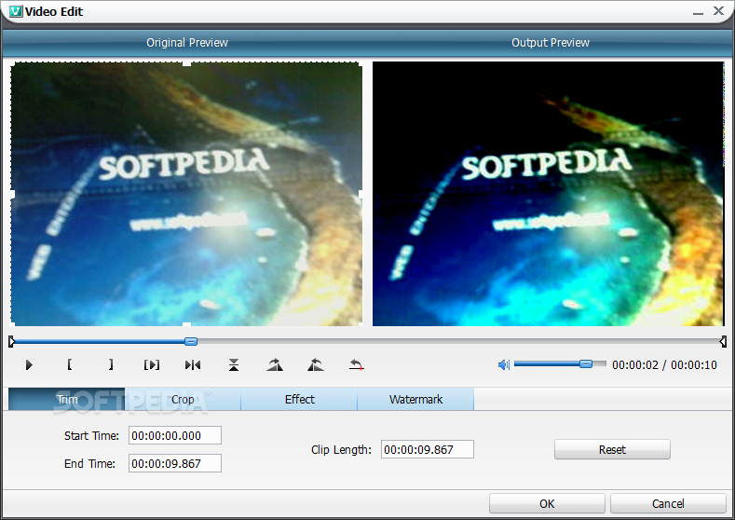Cancel the video edit dialog
This screenshot has height=520, width=735.
coord(668,503)
